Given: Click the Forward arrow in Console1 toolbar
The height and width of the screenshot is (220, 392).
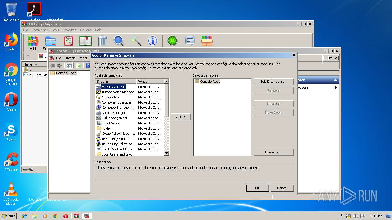Looking at the screenshot, I should coord(59,65).
